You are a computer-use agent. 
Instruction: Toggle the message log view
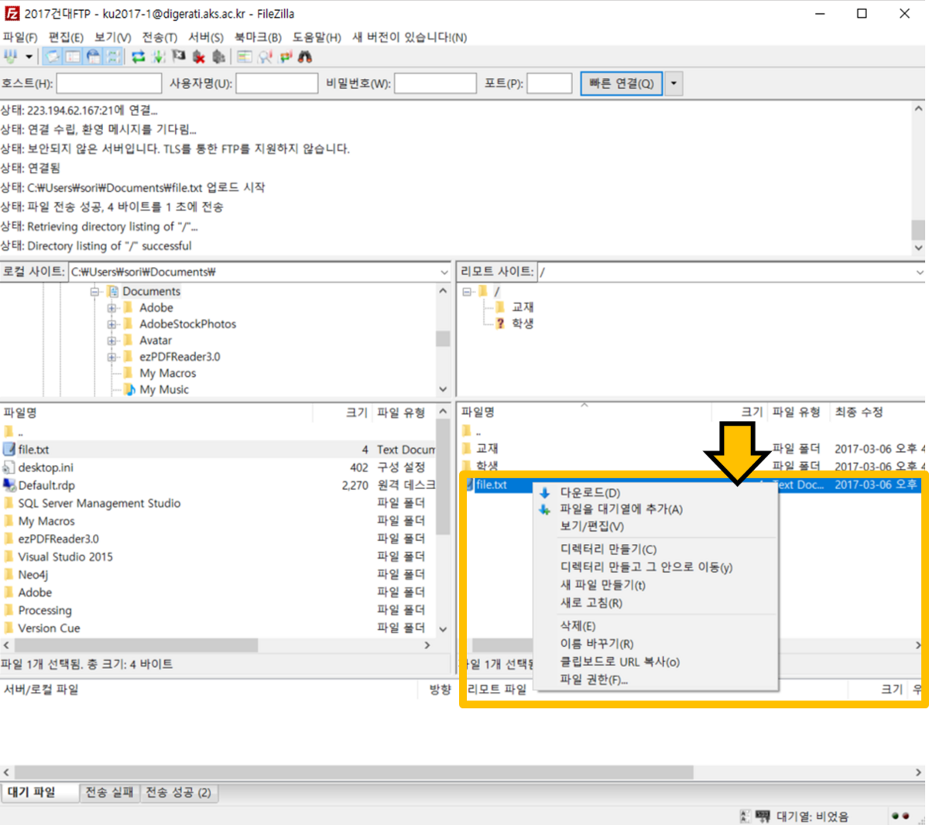pyautogui.click(x=53, y=56)
